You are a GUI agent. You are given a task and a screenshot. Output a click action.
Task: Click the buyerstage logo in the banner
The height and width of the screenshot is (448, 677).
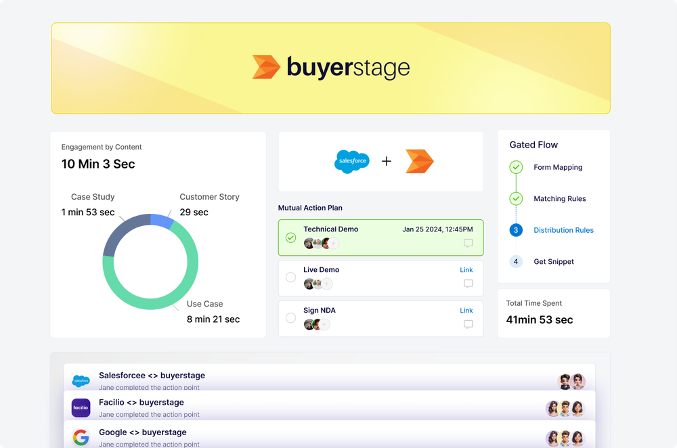coord(331,67)
